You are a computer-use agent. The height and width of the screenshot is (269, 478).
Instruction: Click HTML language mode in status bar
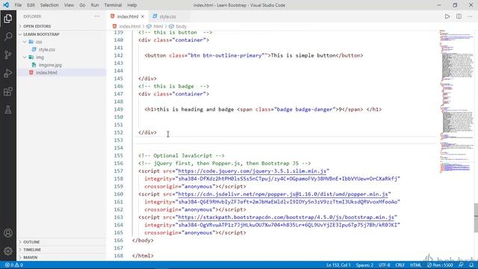[415, 265]
